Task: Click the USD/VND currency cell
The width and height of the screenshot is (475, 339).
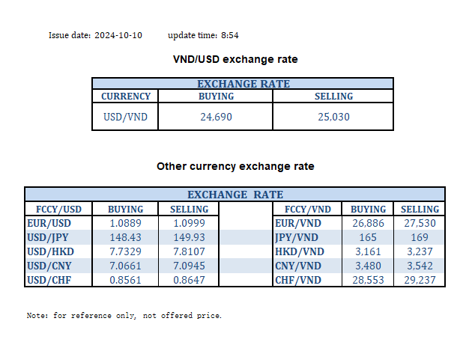Action: click(126, 116)
